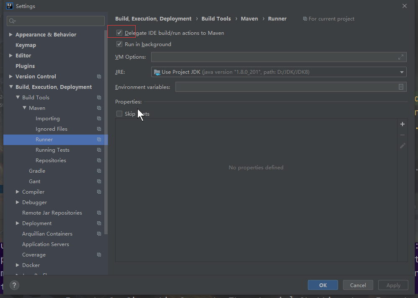Open Maven Ignored Files settings
The height and width of the screenshot is (298, 418).
coord(52,129)
